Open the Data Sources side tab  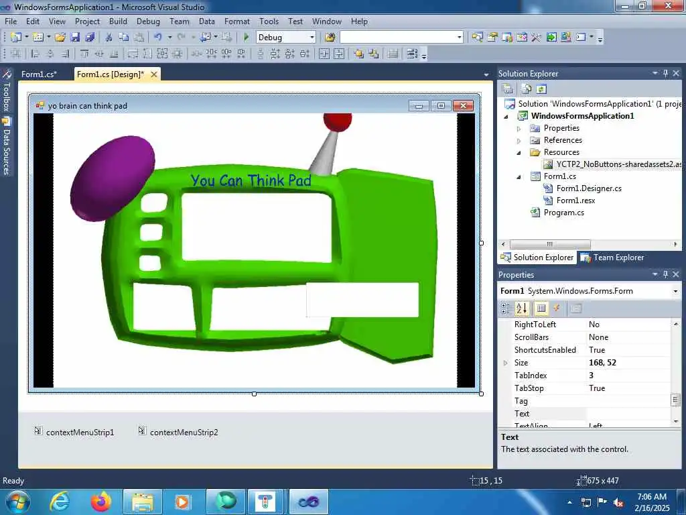(x=7, y=147)
